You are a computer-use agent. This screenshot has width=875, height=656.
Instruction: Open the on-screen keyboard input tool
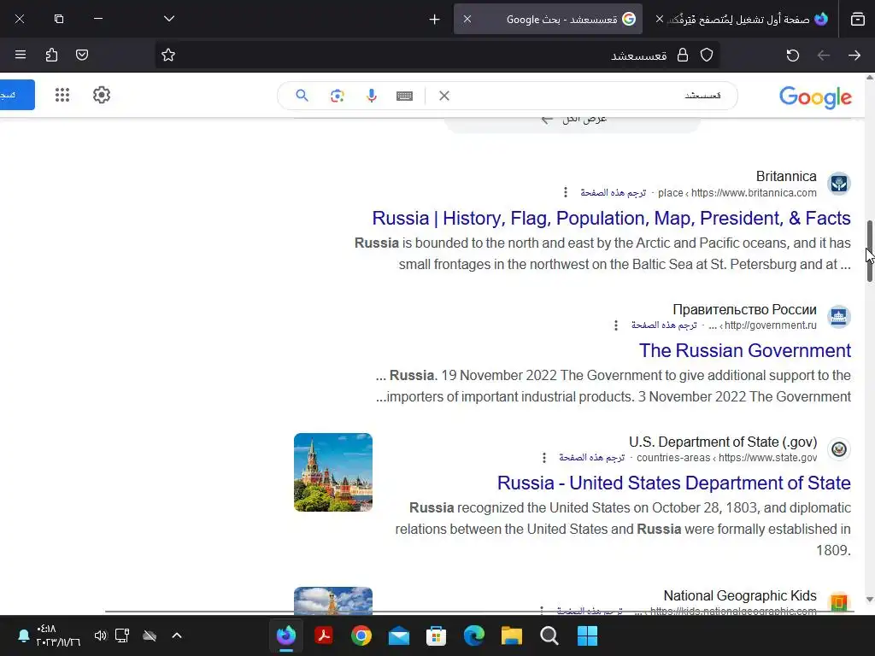pos(404,96)
